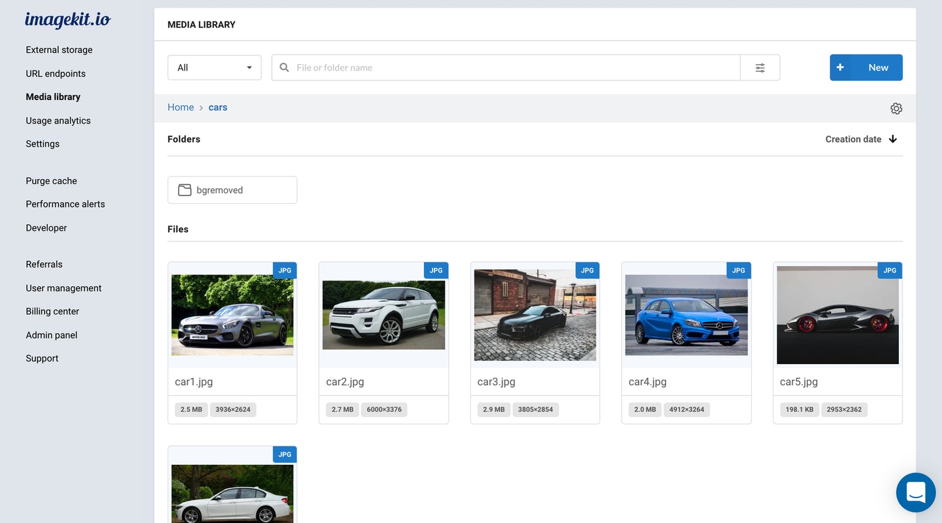Click the car3.jpg file name
The width and height of the screenshot is (942, 523).
[x=497, y=382]
